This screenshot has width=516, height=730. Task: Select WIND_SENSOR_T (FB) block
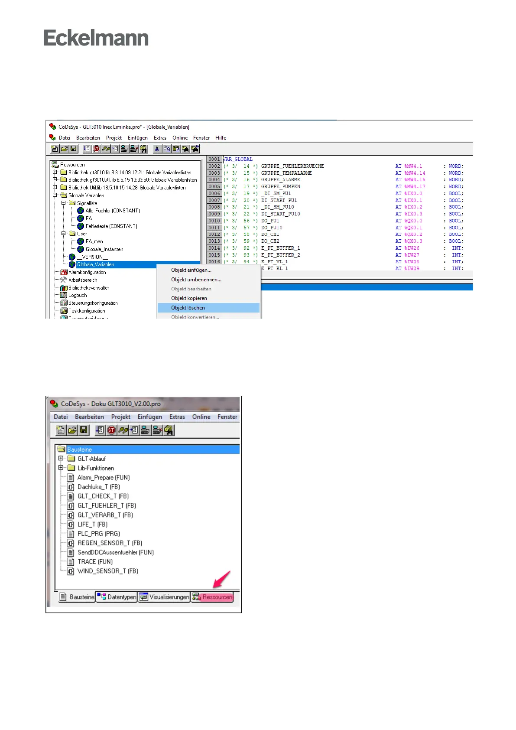pos(108,571)
